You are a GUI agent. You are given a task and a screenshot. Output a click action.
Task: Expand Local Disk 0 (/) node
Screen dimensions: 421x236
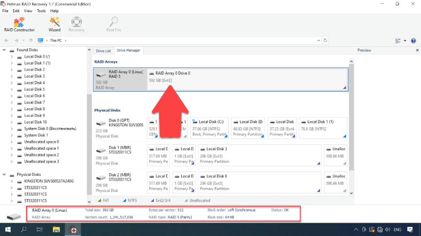[x=12, y=56]
